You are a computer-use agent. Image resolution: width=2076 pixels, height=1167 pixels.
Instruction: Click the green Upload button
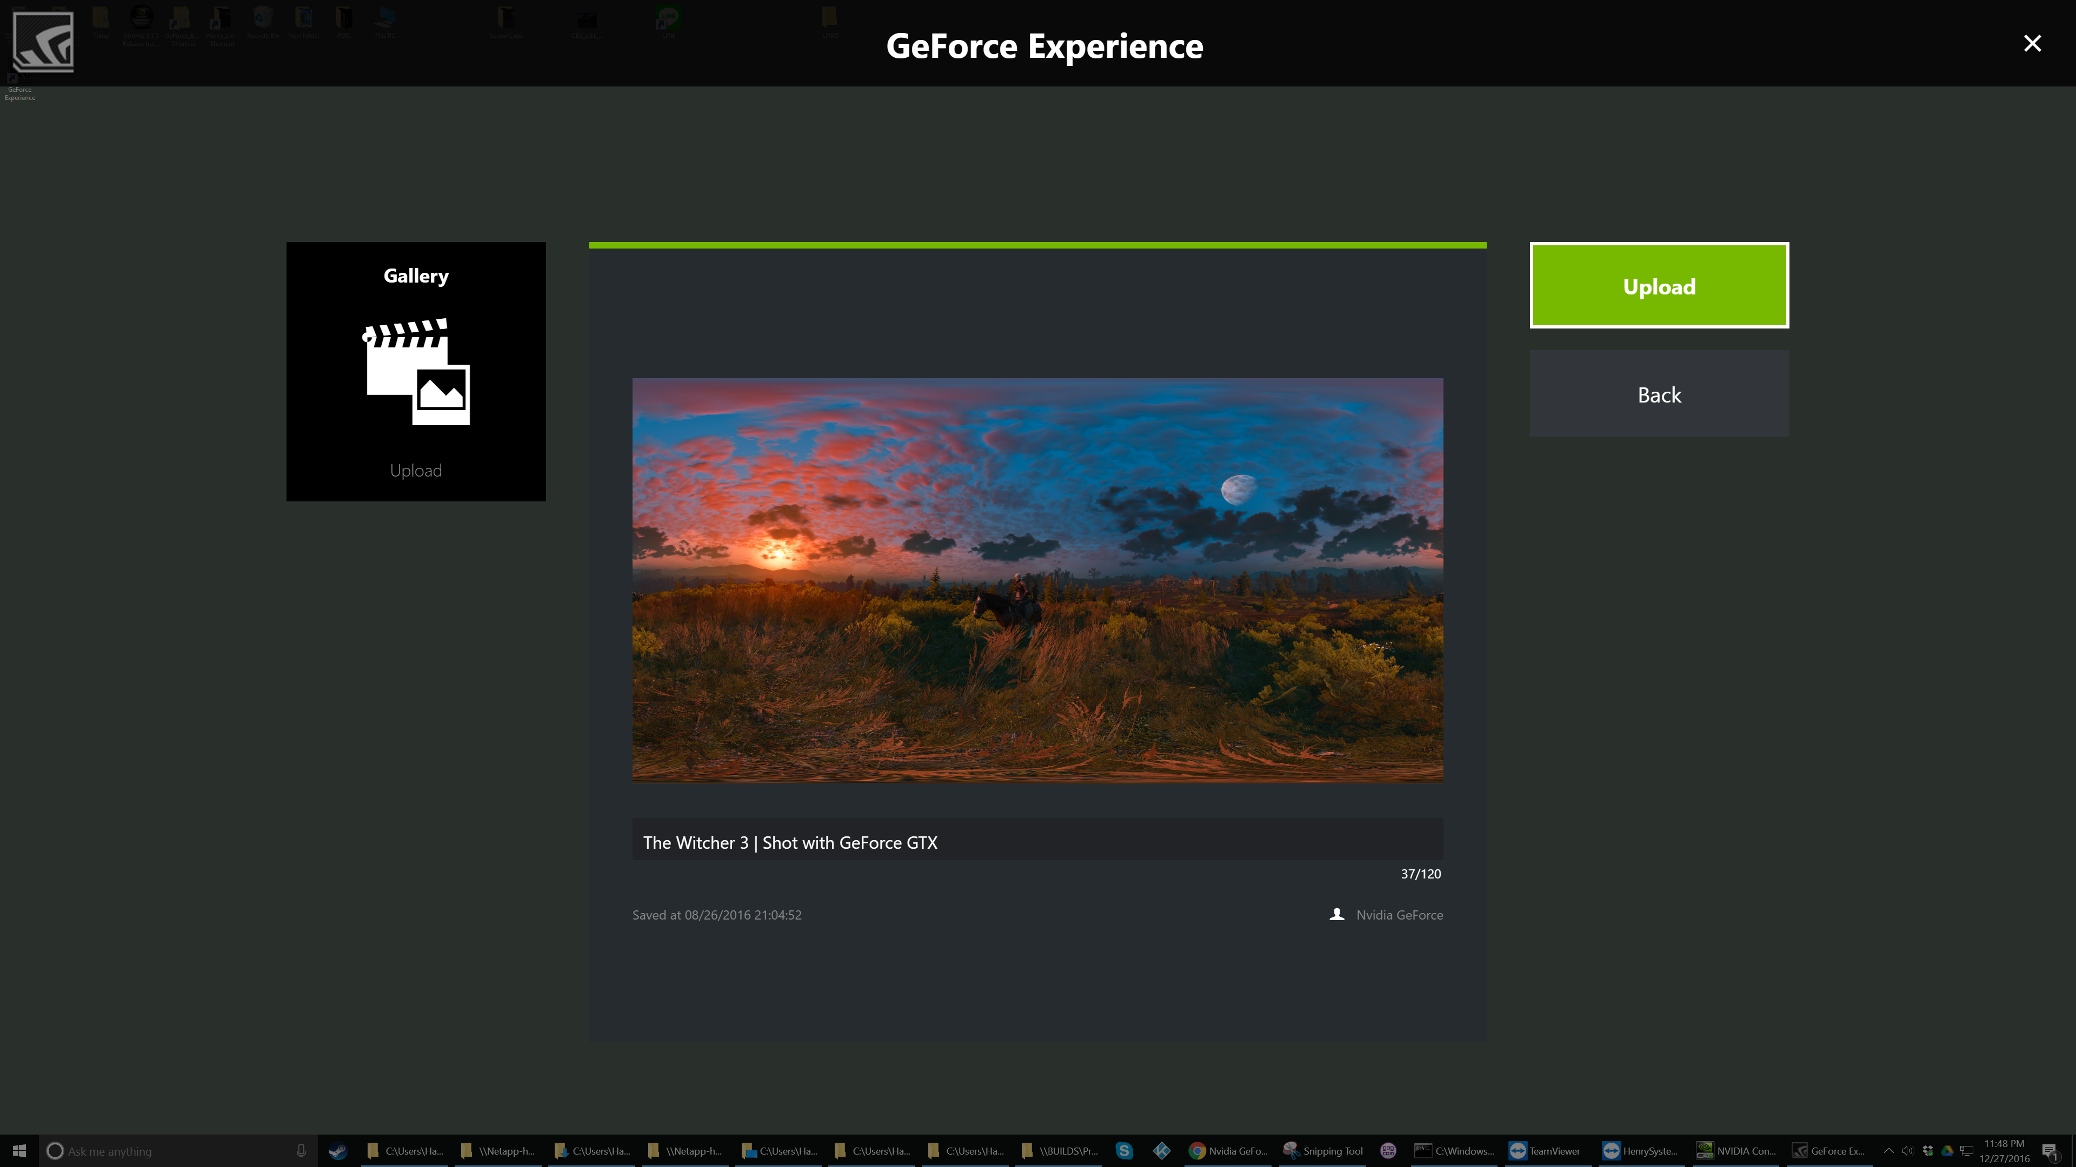pos(1659,286)
